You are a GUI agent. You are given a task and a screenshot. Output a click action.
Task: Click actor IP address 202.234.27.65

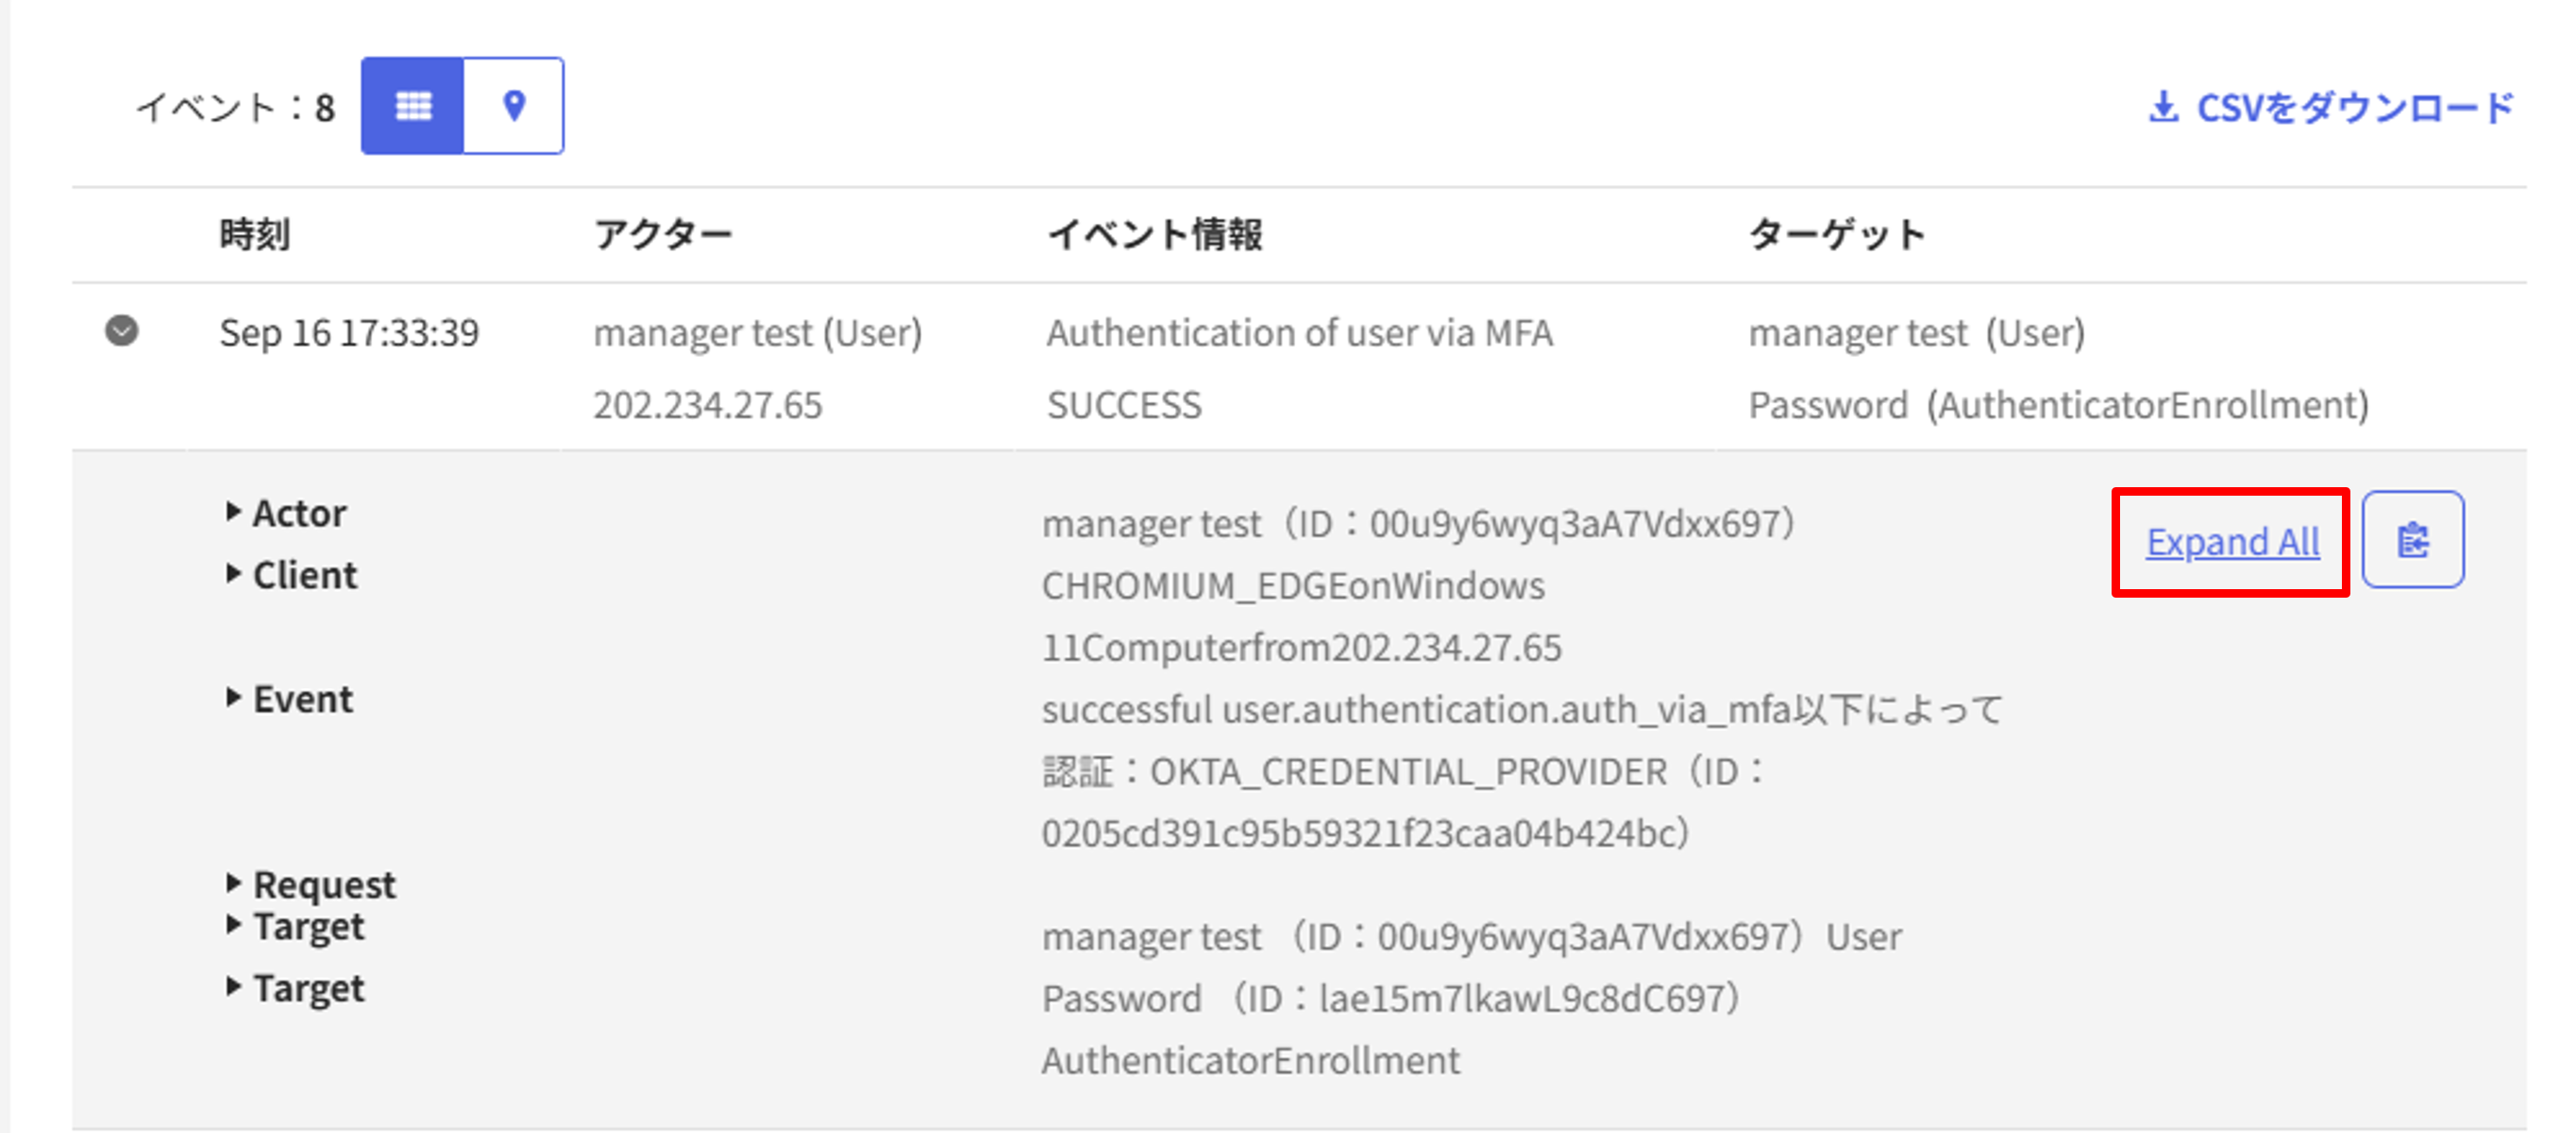pyautogui.click(x=707, y=405)
